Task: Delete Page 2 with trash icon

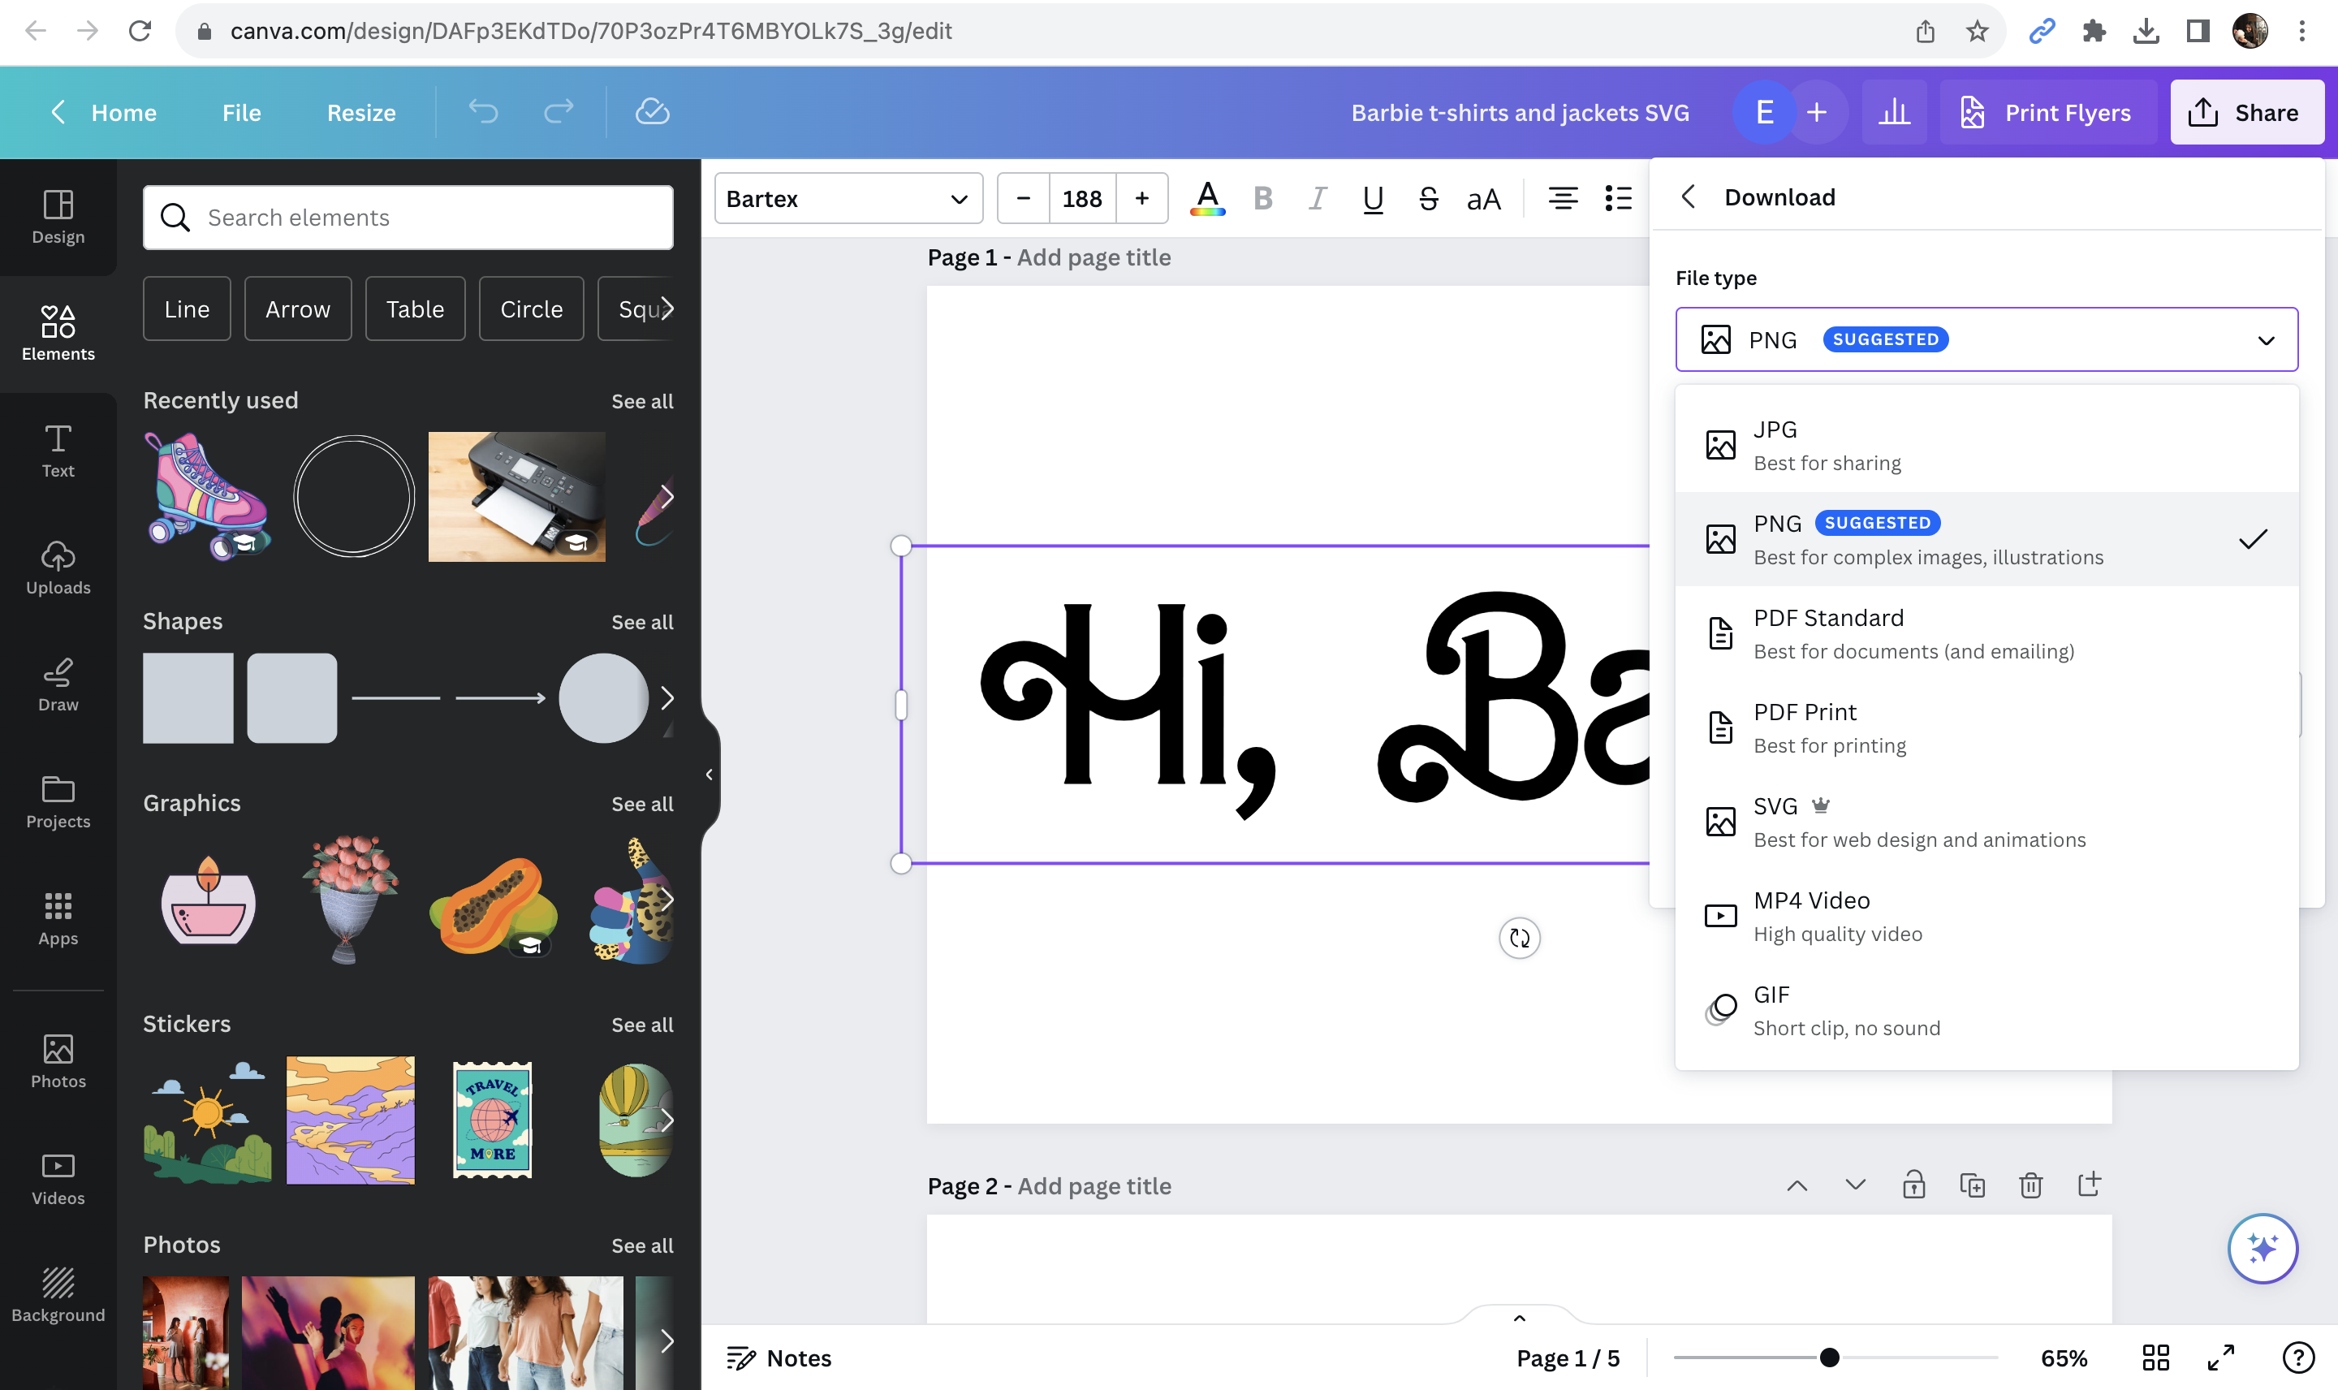Action: (2030, 1185)
